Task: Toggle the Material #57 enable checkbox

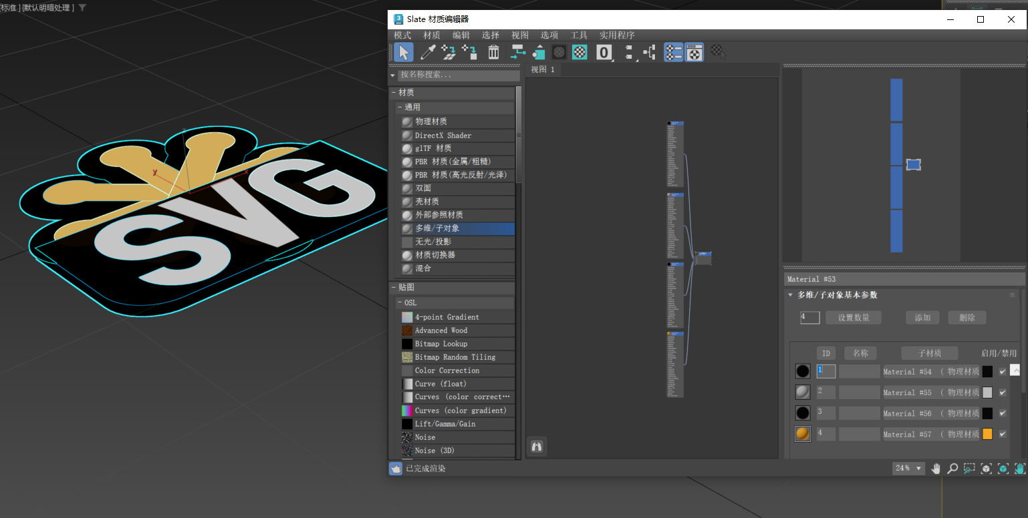Action: (1002, 434)
